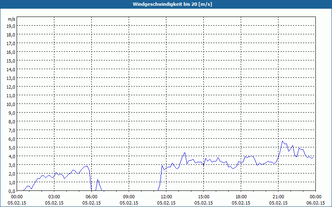Click the 8,0 y-axis label
Image resolution: width=332 pixels, height=207 pixels.
pyautogui.click(x=12, y=122)
